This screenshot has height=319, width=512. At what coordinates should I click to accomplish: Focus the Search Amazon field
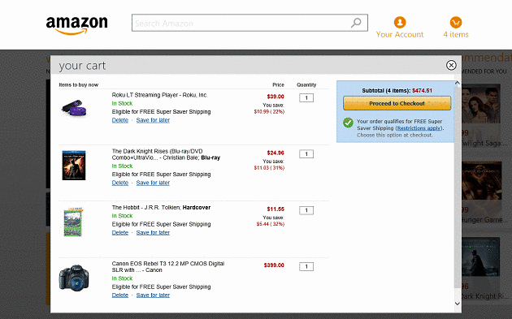point(249,23)
